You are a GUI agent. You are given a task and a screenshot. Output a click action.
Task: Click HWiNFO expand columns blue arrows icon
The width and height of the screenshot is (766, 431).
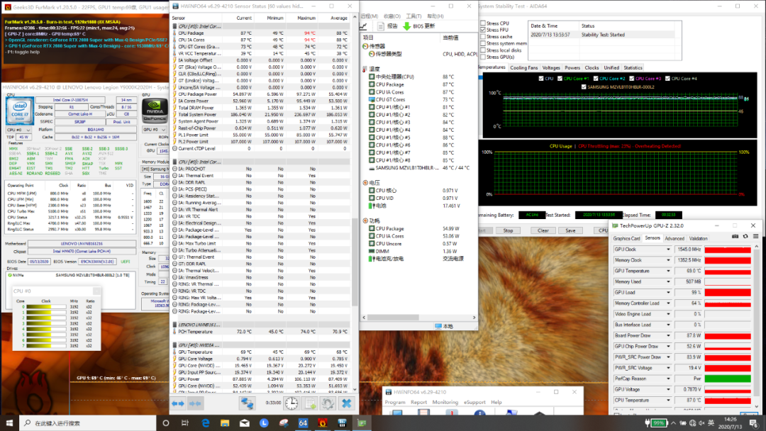[178, 403]
